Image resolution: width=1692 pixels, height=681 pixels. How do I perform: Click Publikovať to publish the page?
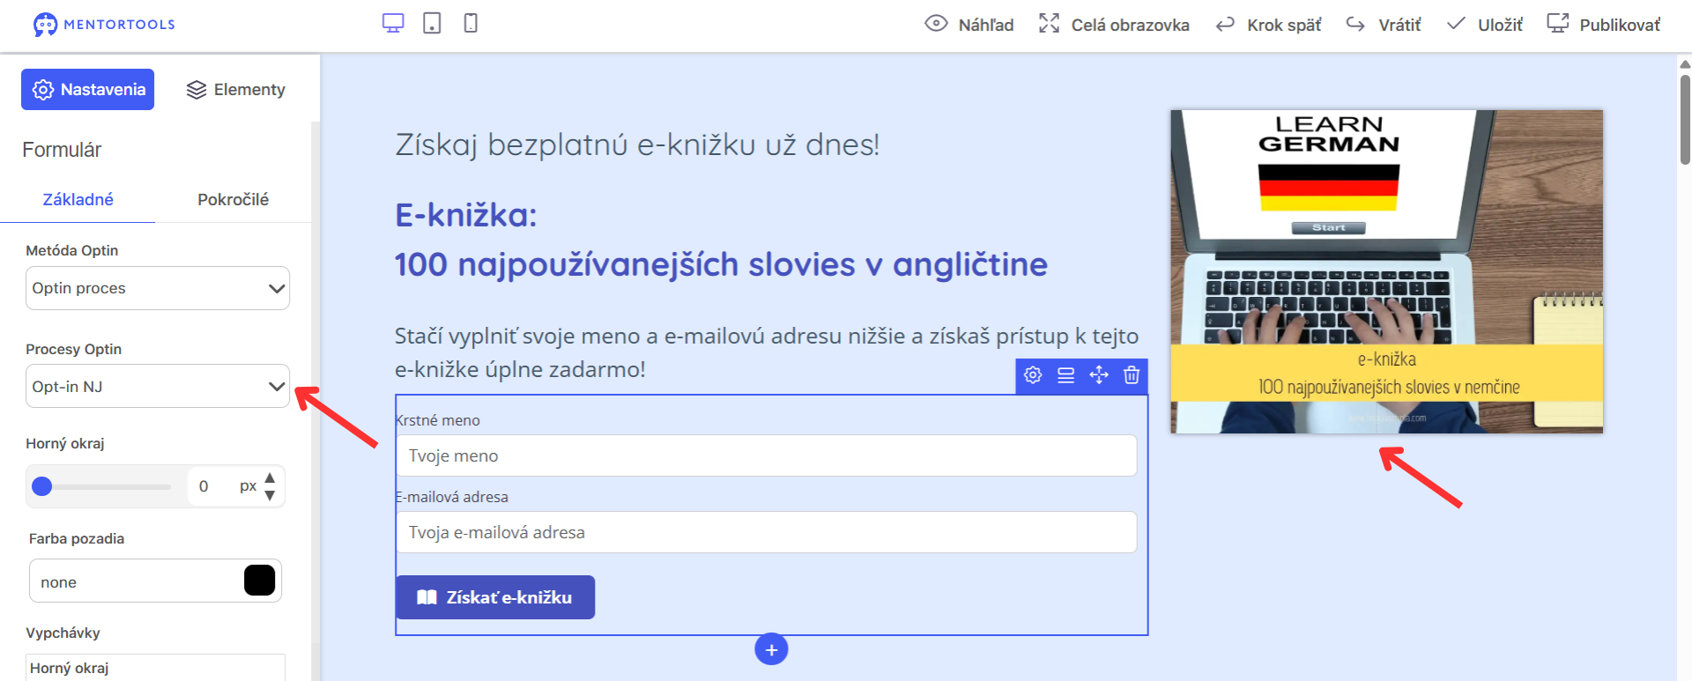pyautogui.click(x=1604, y=25)
